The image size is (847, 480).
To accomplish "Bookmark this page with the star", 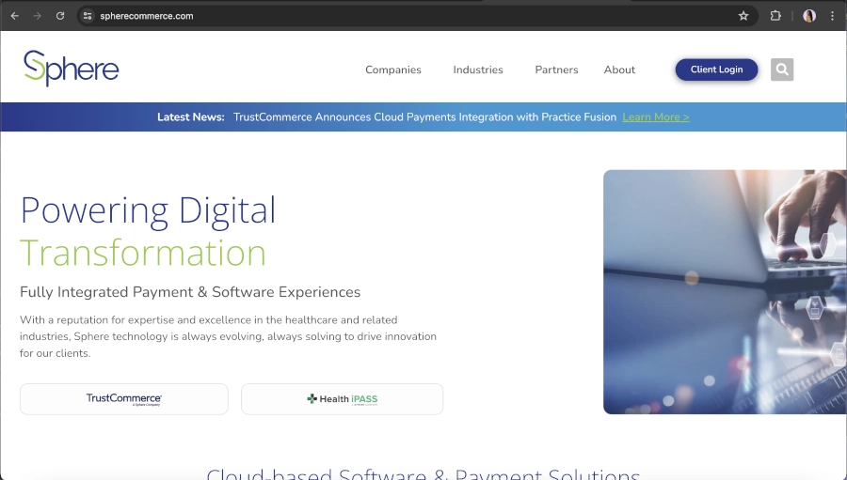I will point(743,16).
